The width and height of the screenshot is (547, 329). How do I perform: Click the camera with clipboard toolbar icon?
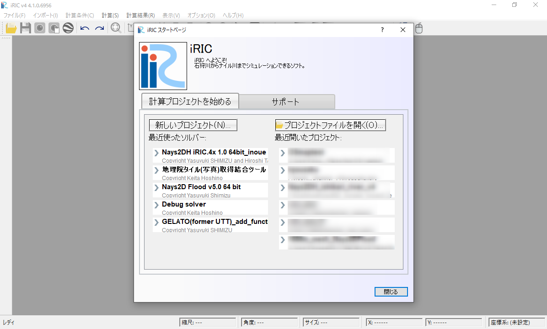click(54, 28)
